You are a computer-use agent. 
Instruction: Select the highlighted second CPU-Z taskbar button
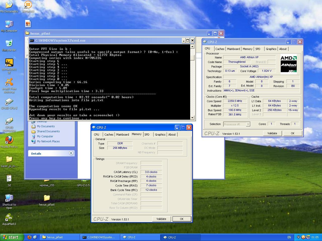[181, 237]
